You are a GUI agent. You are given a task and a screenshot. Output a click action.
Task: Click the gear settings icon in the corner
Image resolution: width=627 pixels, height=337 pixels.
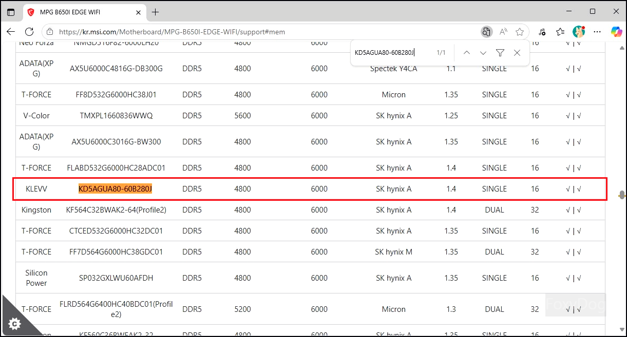tap(15, 324)
